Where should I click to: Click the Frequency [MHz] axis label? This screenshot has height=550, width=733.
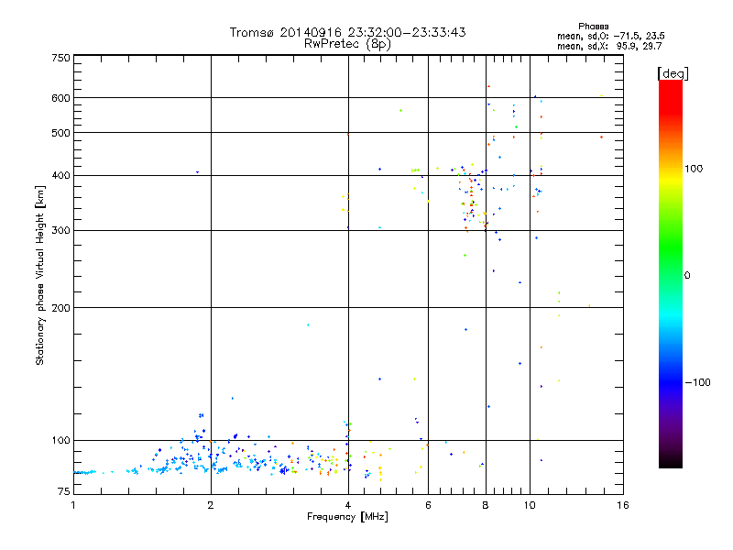click(347, 518)
